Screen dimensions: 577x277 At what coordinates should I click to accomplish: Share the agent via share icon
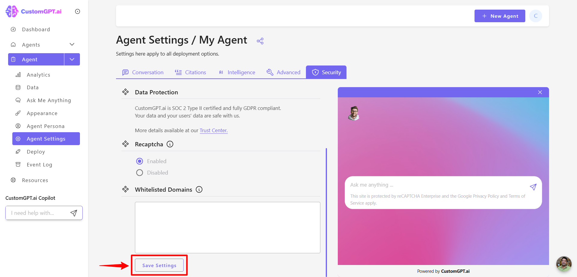260,41
